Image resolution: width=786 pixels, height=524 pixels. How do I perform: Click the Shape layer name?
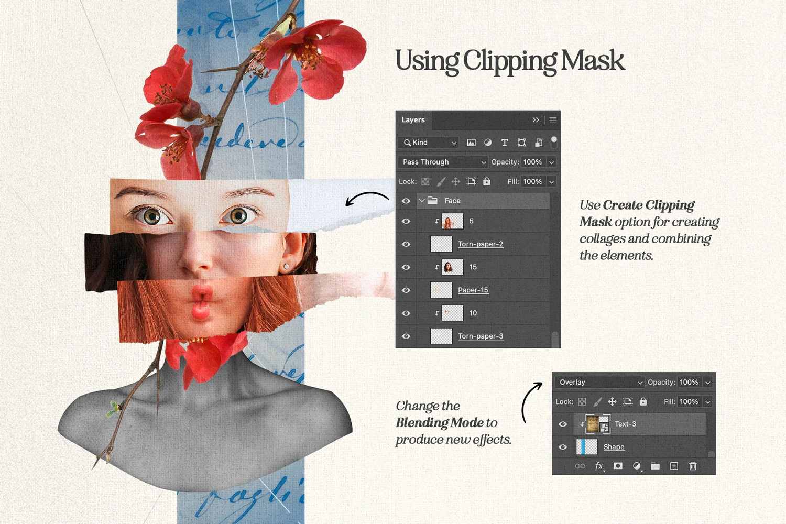[614, 447]
